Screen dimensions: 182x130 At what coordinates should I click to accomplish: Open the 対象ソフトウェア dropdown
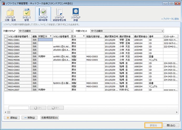46,31
